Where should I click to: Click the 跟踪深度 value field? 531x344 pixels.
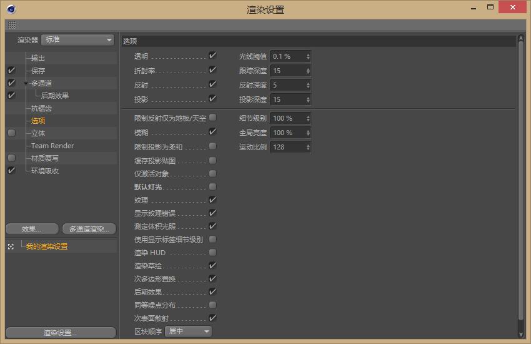pos(287,71)
